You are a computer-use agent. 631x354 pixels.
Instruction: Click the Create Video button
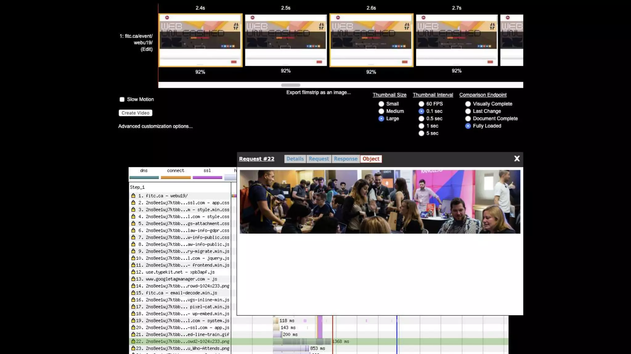coord(135,113)
